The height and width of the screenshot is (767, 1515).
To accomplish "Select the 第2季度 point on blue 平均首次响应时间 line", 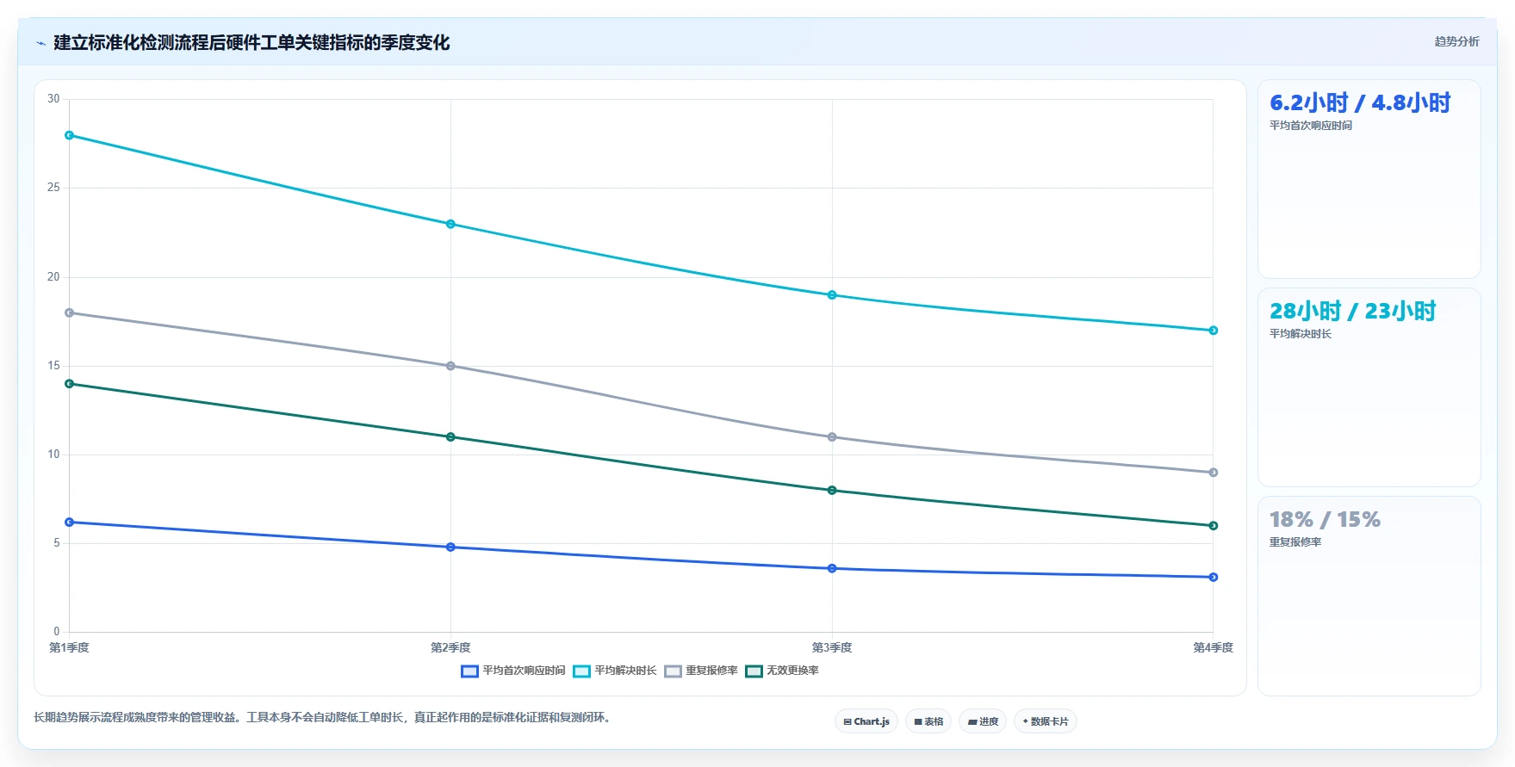I will [450, 547].
